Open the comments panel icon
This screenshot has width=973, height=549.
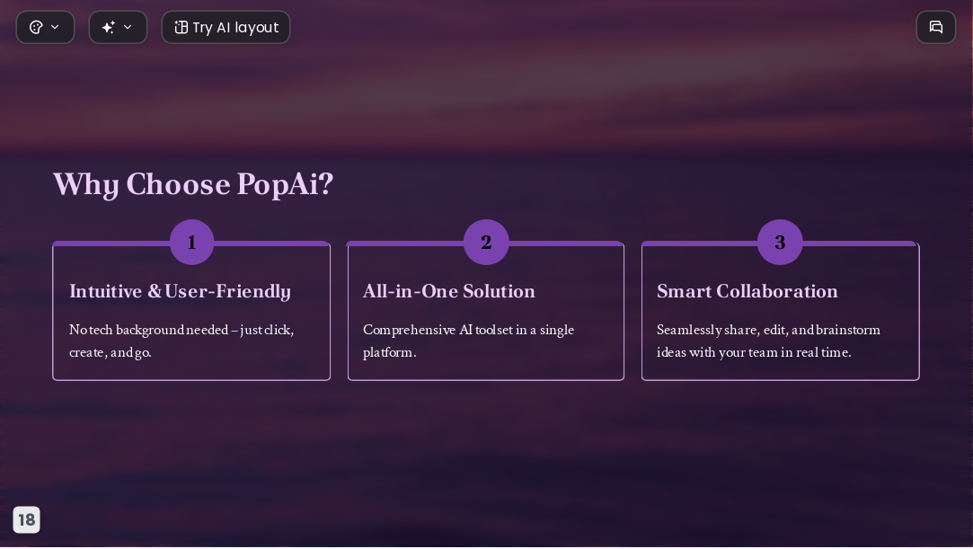coord(936,27)
